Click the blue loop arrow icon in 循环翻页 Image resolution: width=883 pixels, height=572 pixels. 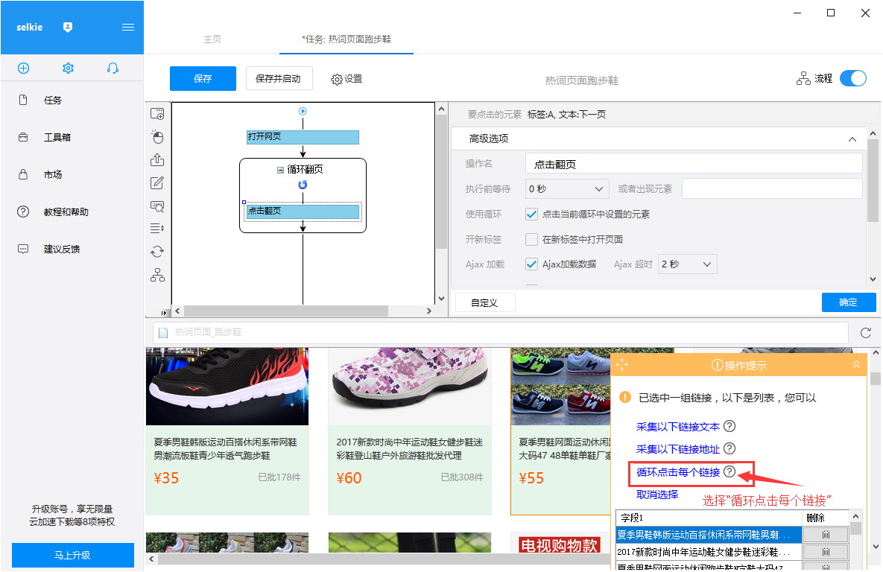pyautogui.click(x=303, y=185)
